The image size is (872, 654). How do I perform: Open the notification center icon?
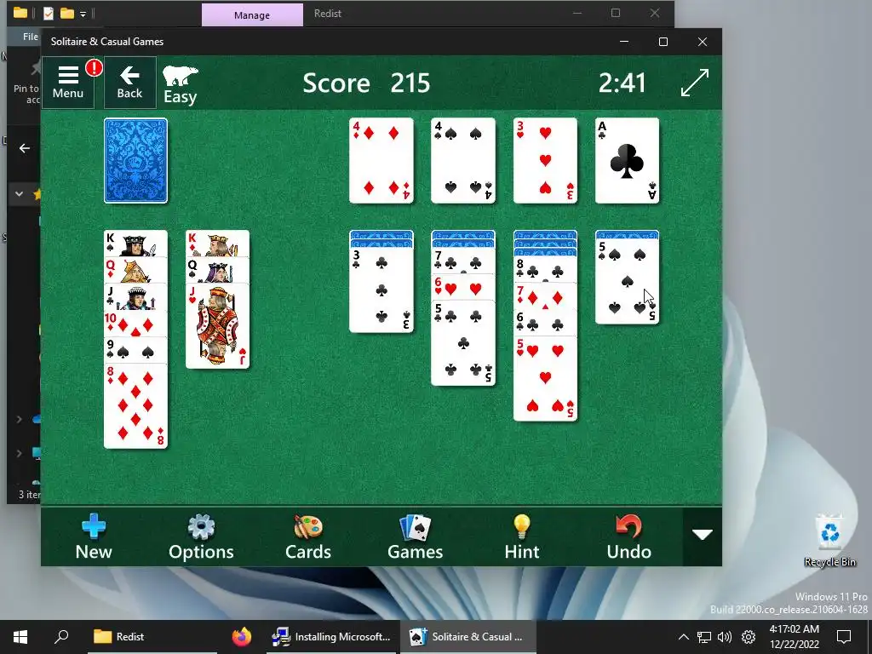(x=844, y=636)
